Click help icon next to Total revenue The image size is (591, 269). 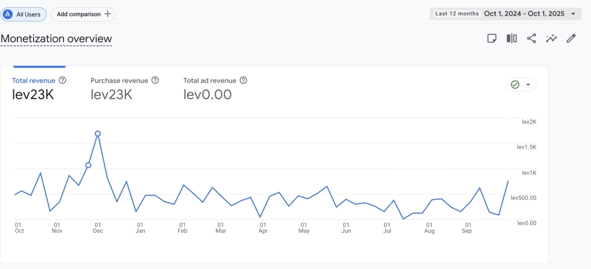click(x=62, y=81)
